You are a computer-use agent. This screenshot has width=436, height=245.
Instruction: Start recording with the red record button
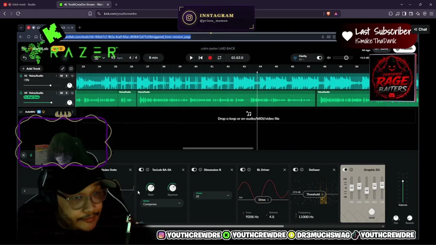point(210,58)
